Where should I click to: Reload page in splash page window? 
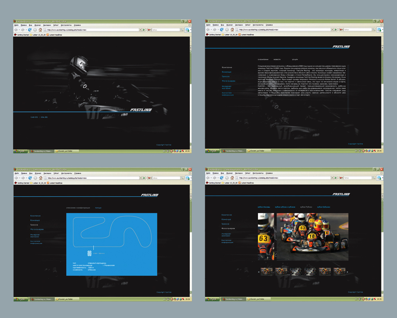tap(30, 30)
